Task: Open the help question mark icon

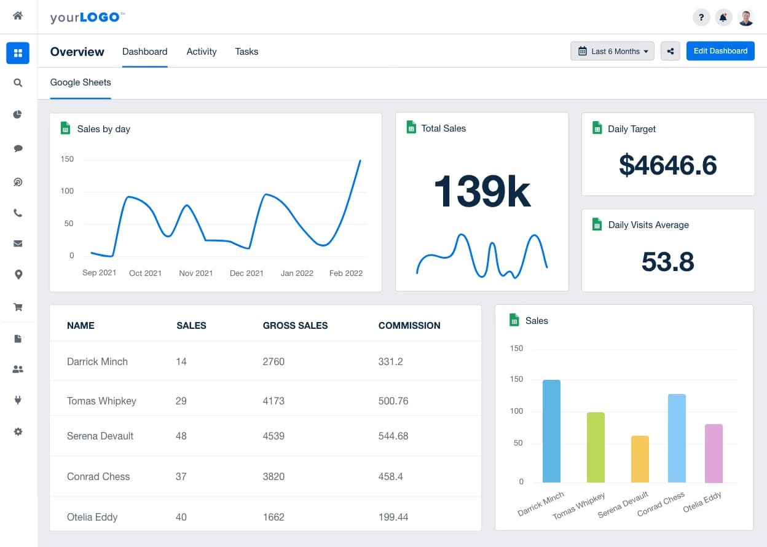Action: click(x=701, y=18)
